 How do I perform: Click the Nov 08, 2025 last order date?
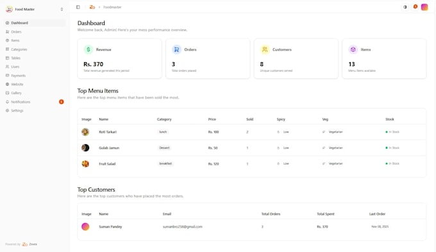coord(380,227)
